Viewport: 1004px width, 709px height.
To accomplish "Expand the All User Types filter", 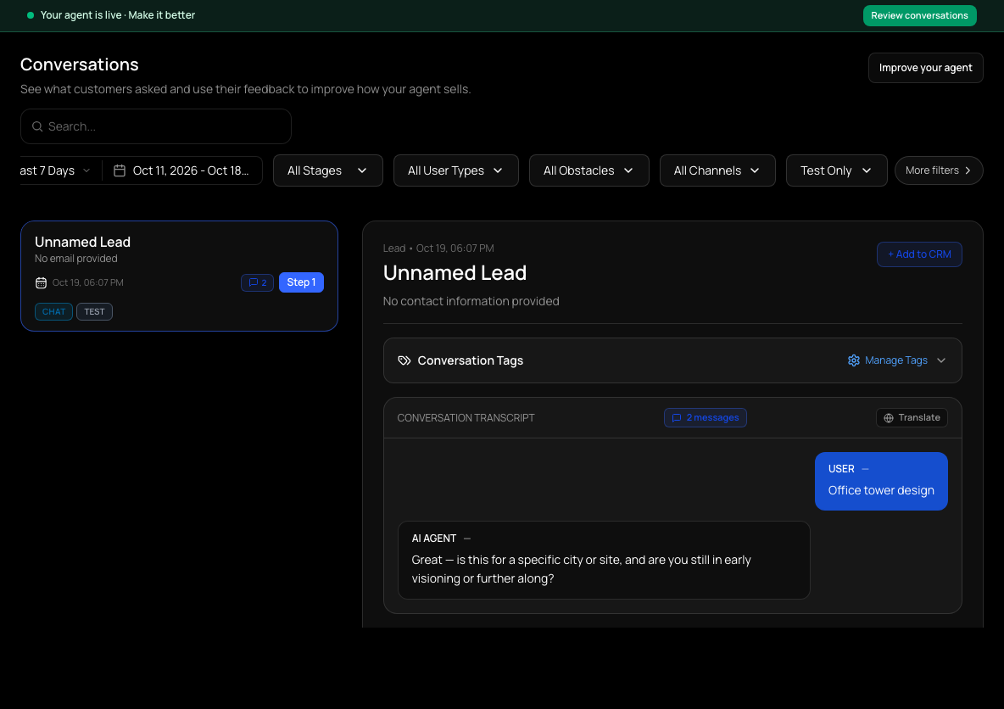I will 456,170.
